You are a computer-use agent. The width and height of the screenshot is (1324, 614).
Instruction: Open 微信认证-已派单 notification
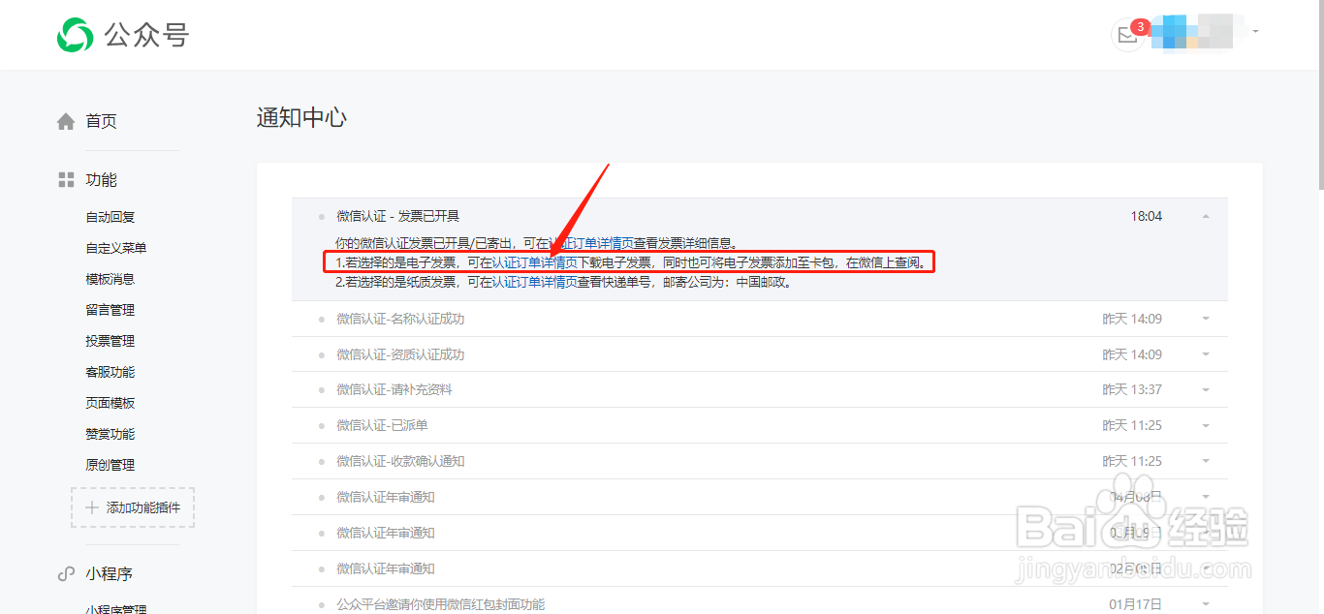(x=382, y=425)
